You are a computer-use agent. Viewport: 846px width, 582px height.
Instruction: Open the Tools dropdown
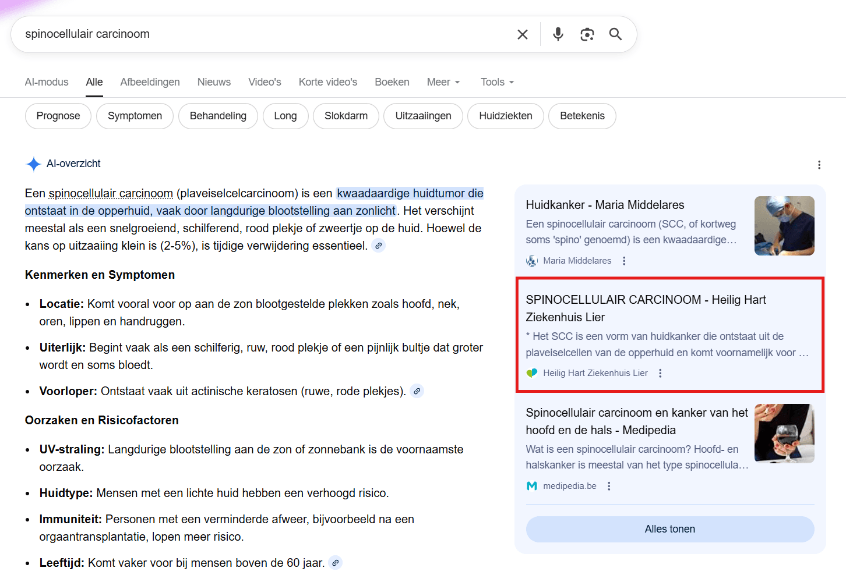(496, 81)
